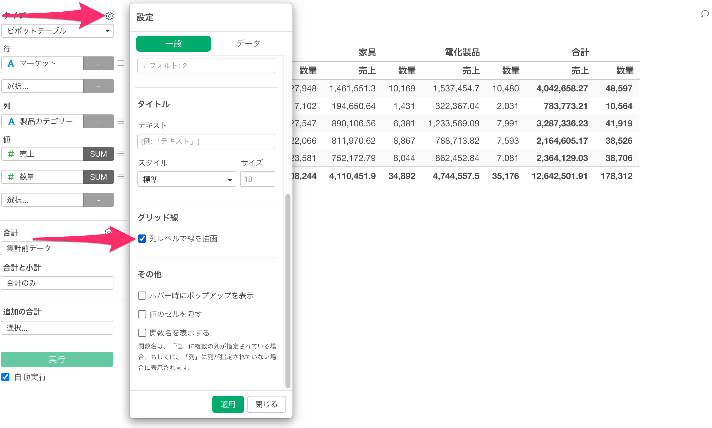Toggle the 自動実行 checkbox

click(x=6, y=377)
